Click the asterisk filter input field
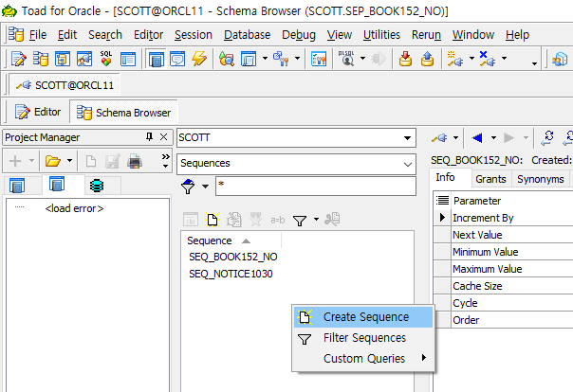573x392 pixels. 315,186
